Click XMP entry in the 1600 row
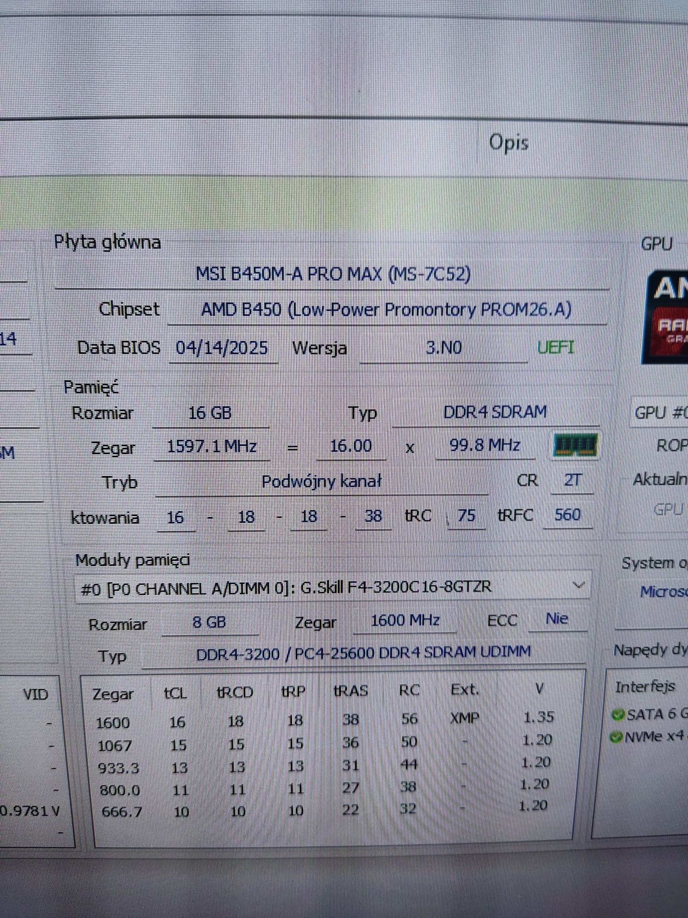 pos(465,717)
